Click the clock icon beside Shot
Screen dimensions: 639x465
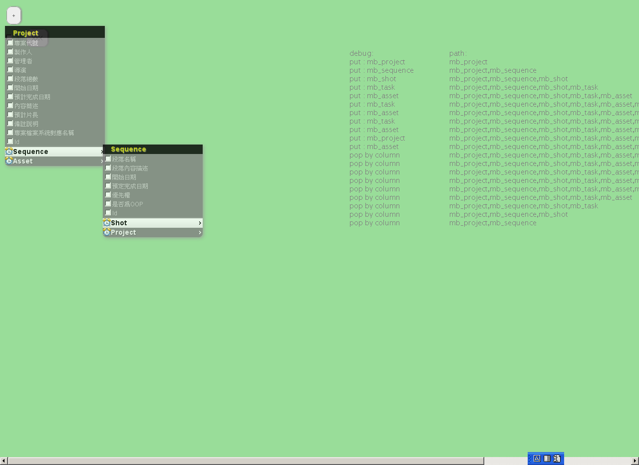pos(107,223)
